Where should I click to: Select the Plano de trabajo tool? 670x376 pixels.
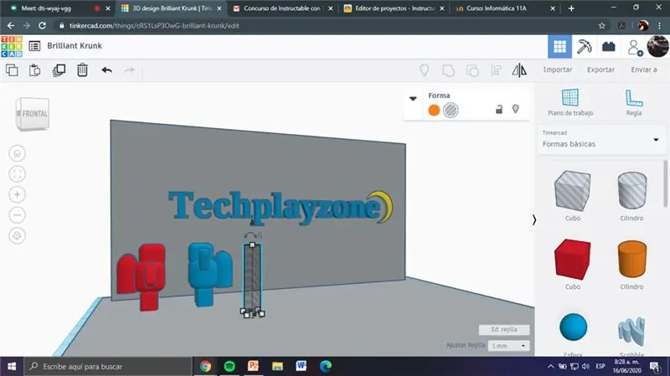tap(570, 102)
